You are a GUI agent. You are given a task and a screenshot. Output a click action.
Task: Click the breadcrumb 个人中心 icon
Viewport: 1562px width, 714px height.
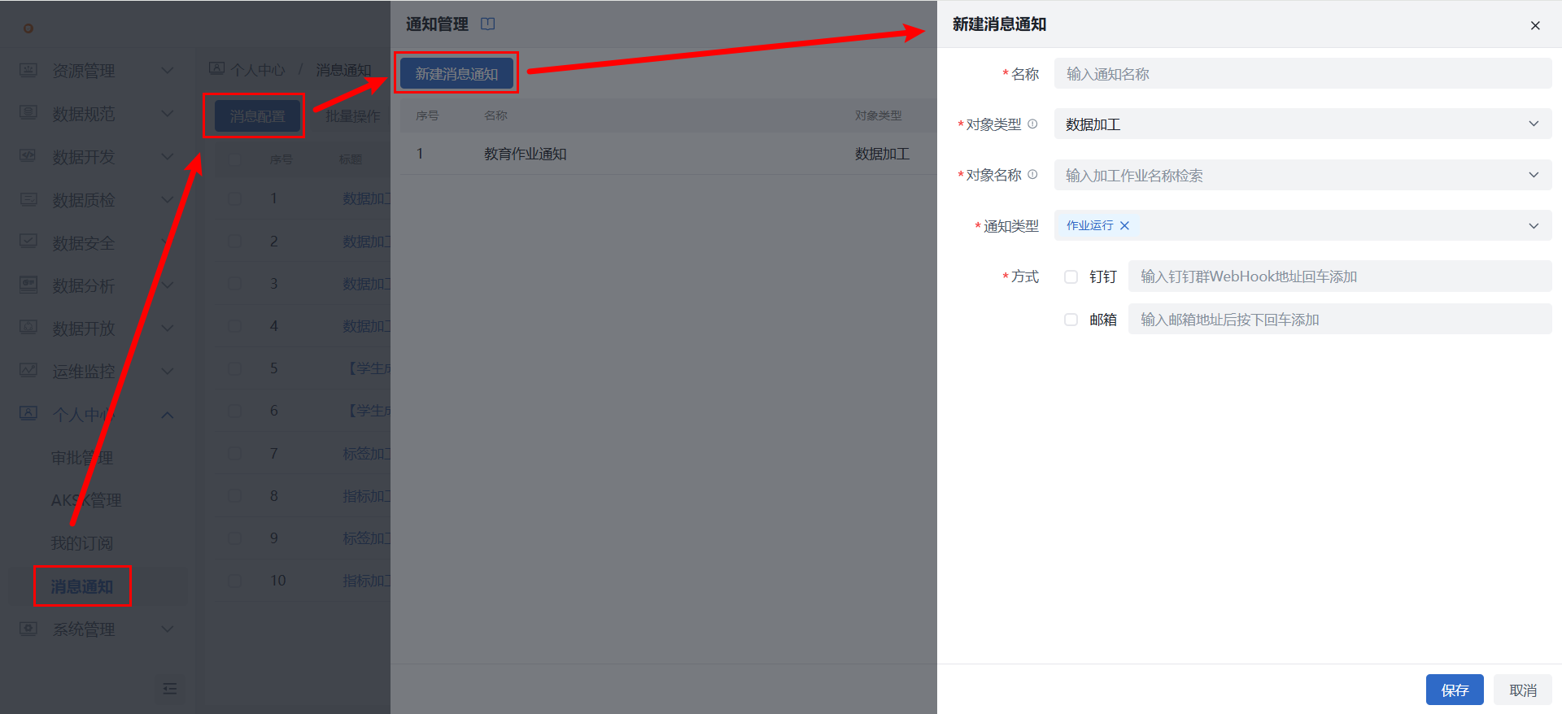[216, 69]
